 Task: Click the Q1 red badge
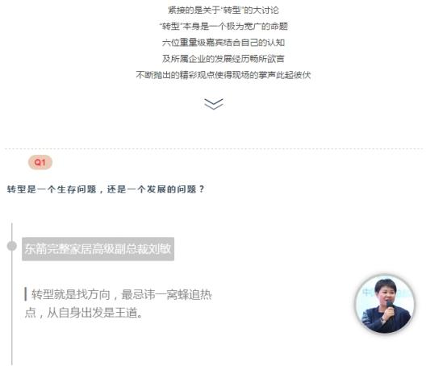tap(40, 162)
